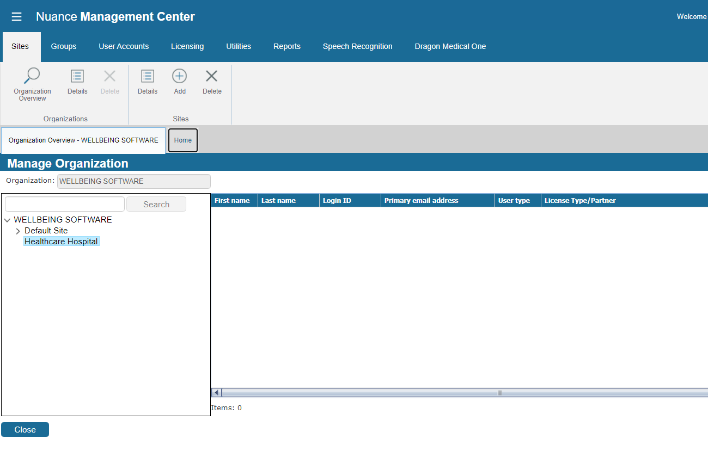Open the Utilities tab
The width and height of the screenshot is (708, 457).
click(239, 46)
